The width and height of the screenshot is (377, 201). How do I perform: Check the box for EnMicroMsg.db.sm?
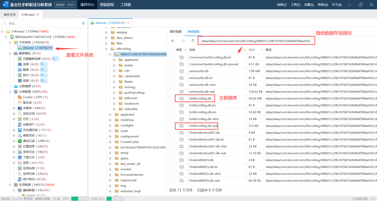coord(170,112)
